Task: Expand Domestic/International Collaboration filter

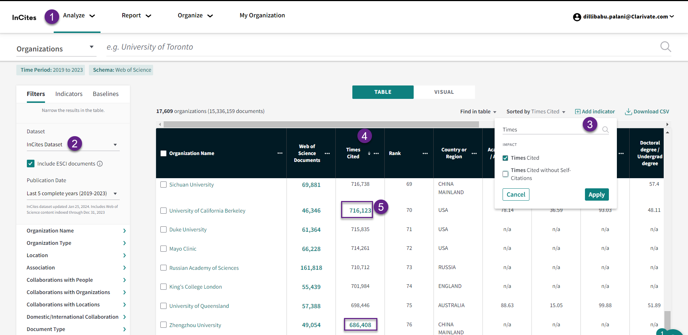Action: pos(76,317)
